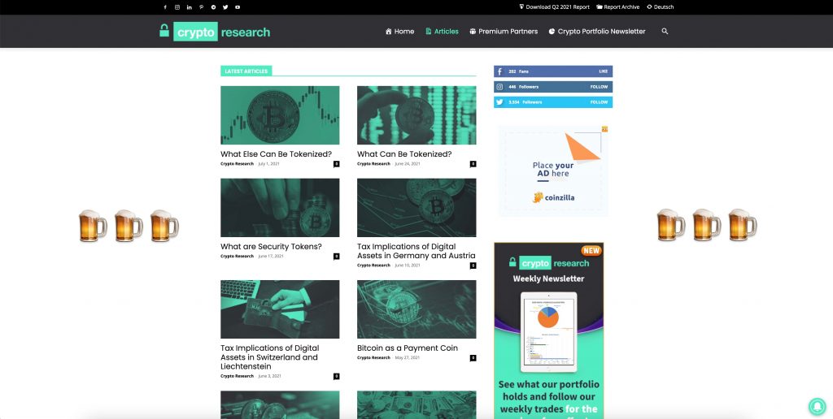Click comment count for Bitcoin as a Payment Coin
This screenshot has width=833, height=419.
[473, 358]
